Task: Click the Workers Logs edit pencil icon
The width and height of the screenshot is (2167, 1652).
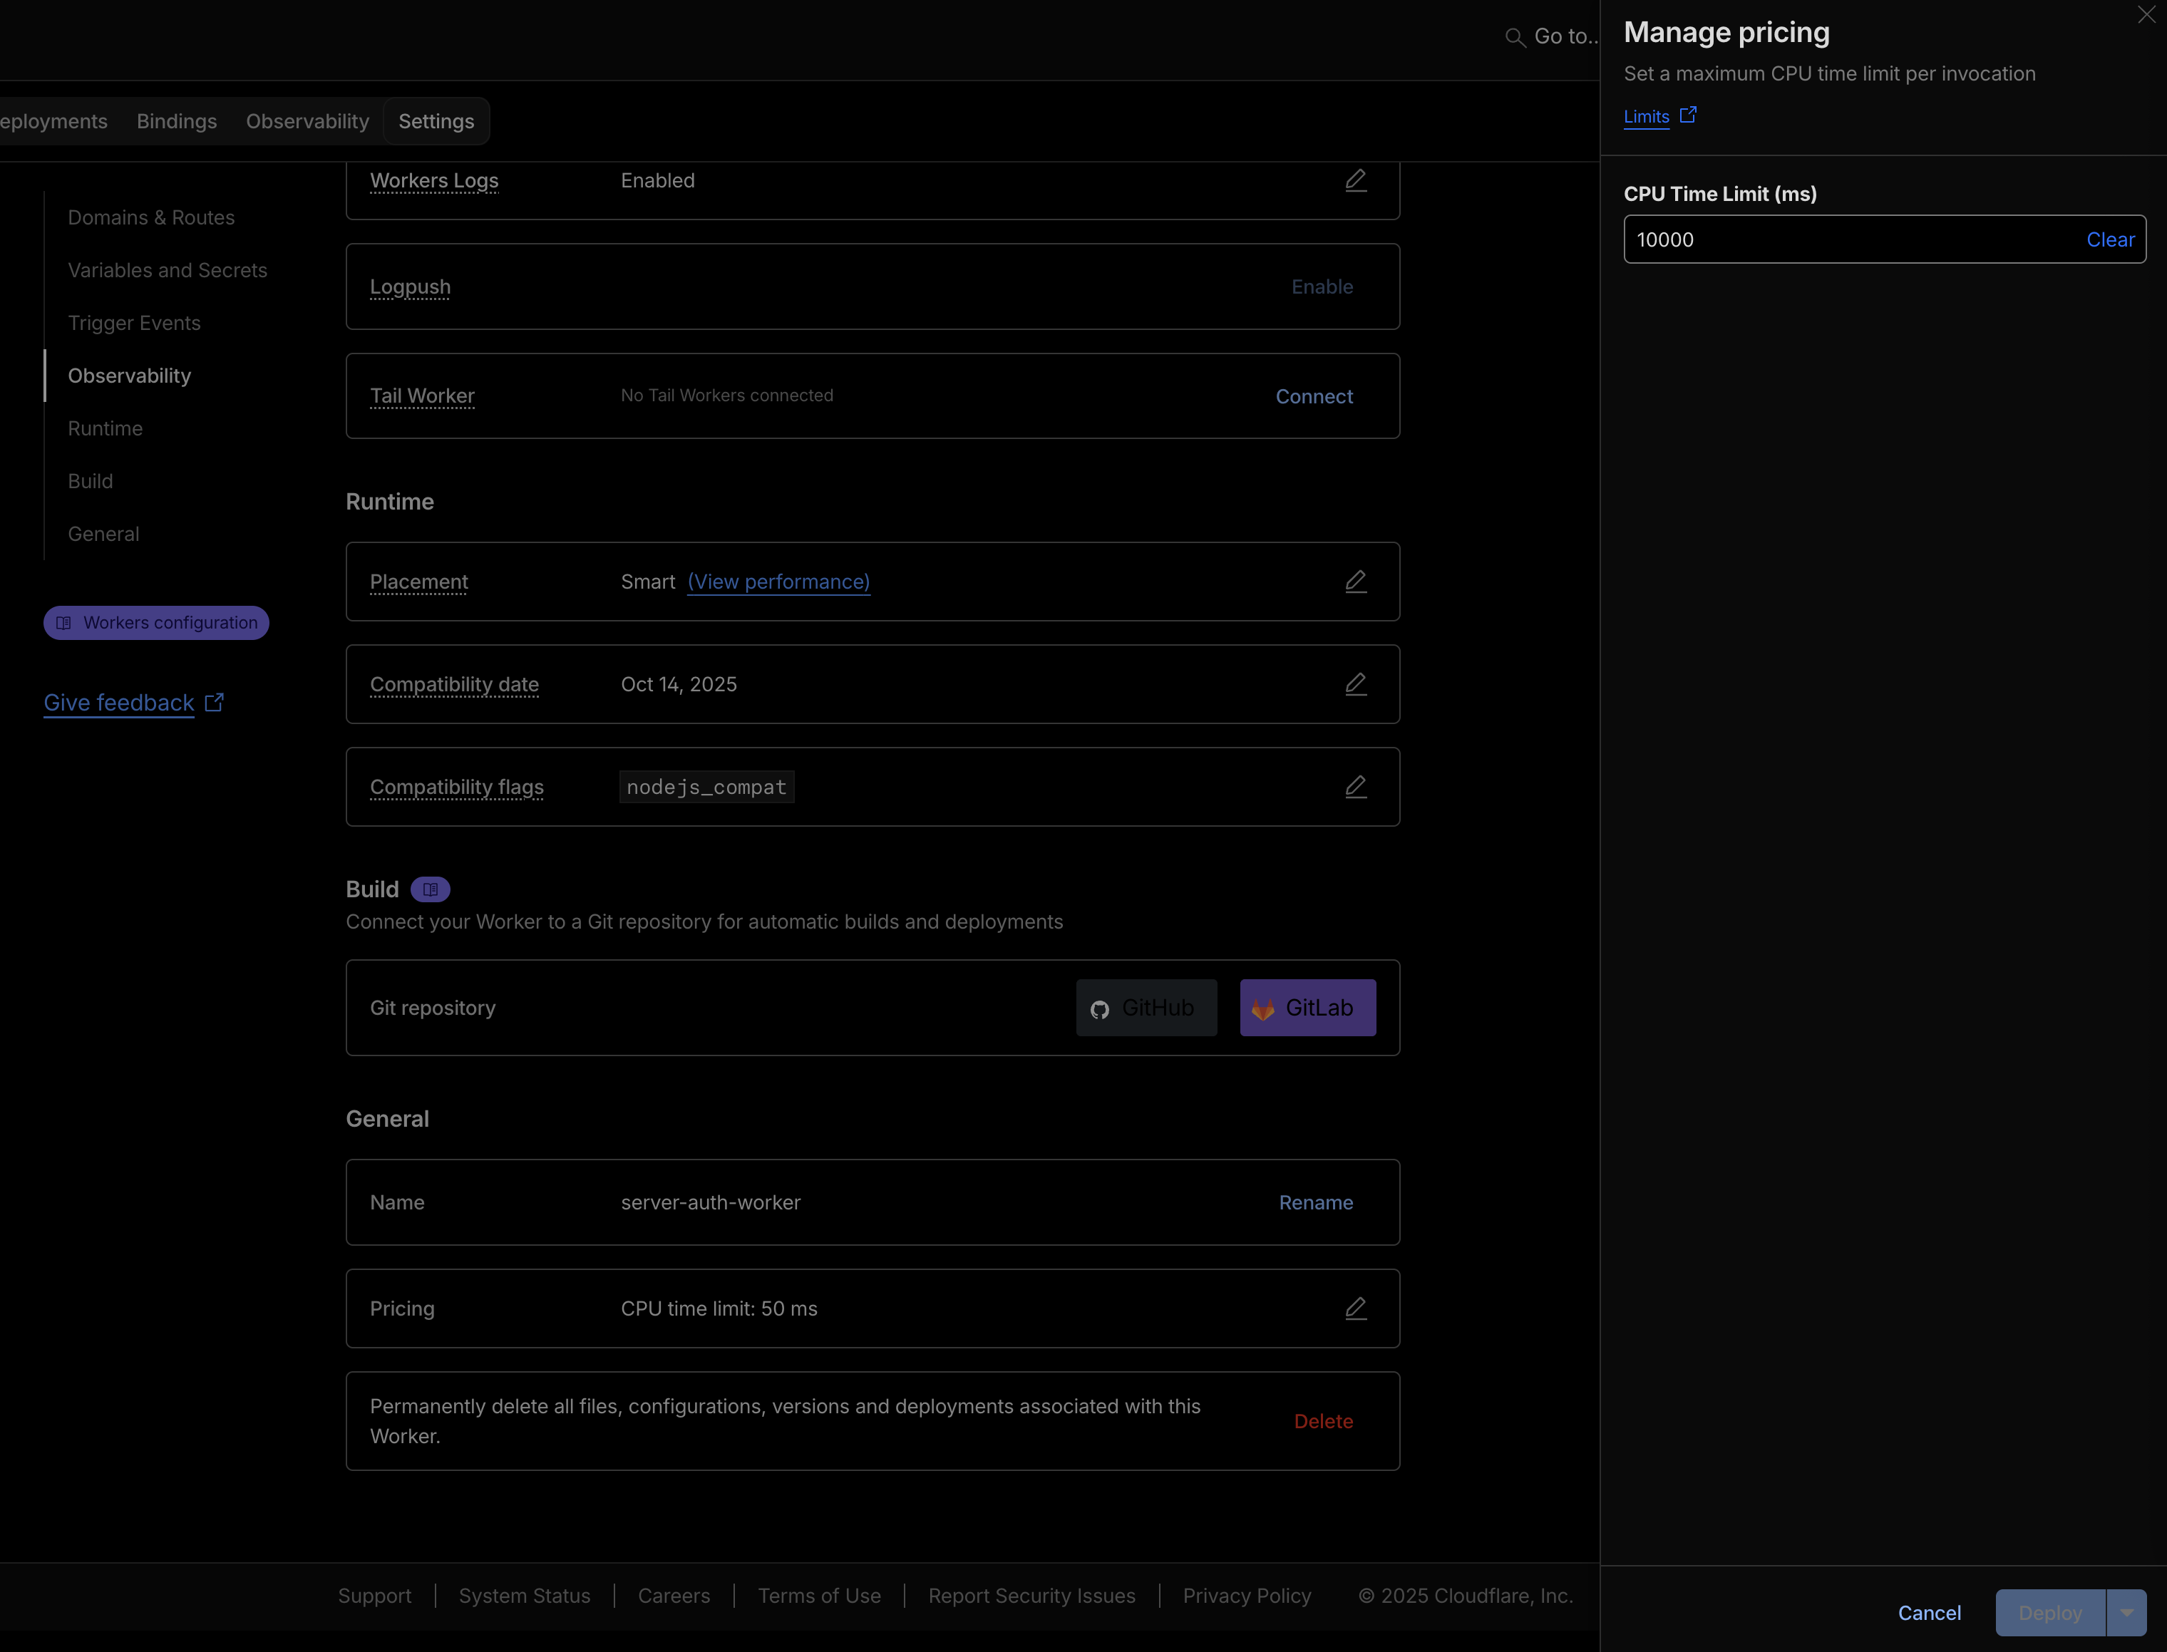Action: click(x=1356, y=181)
